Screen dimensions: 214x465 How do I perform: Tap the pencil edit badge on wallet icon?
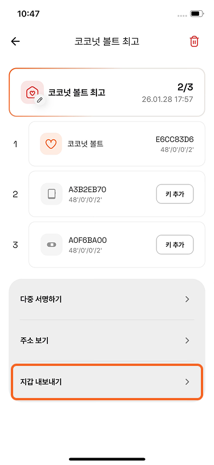tap(40, 100)
